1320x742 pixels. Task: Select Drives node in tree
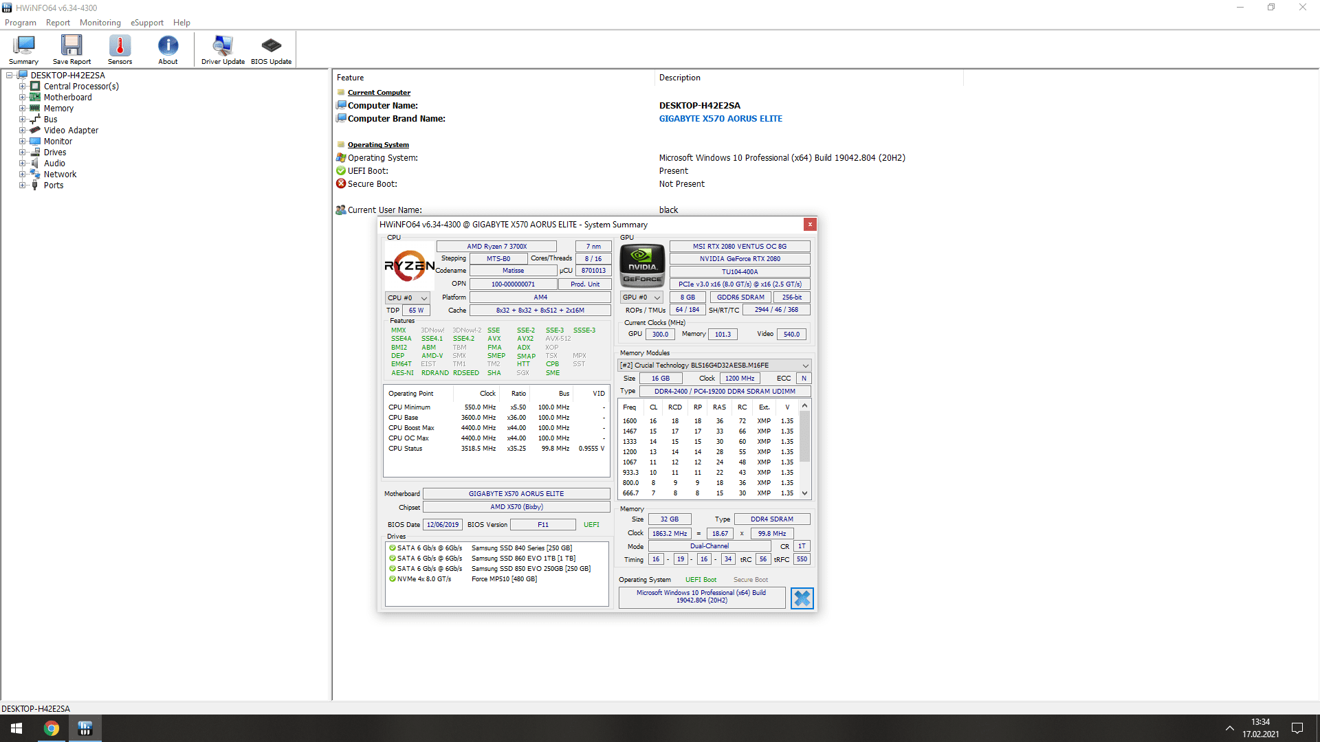tap(55, 153)
